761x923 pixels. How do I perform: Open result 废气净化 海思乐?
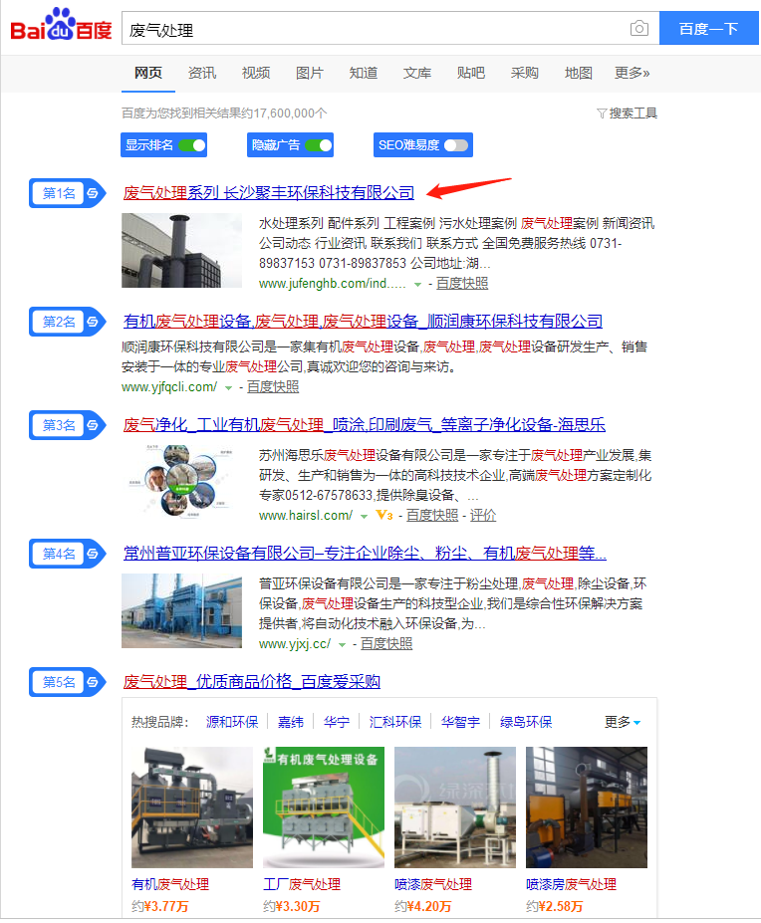[x=364, y=424]
